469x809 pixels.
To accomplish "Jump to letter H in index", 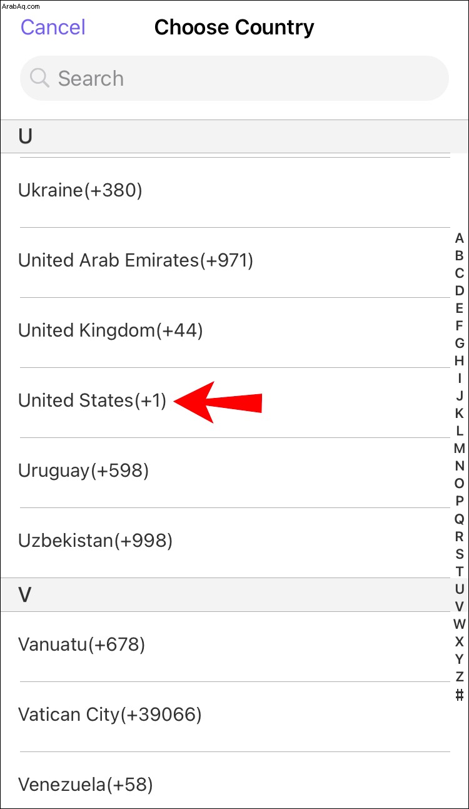I will click(x=460, y=361).
